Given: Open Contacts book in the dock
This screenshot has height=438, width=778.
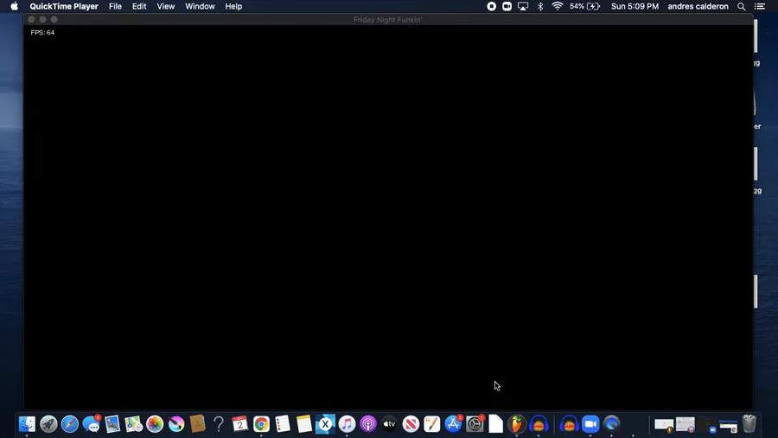Looking at the screenshot, I should [x=197, y=424].
